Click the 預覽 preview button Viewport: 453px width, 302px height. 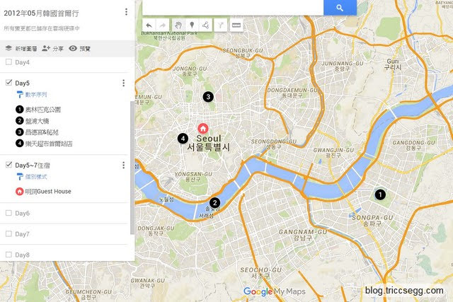coord(80,49)
